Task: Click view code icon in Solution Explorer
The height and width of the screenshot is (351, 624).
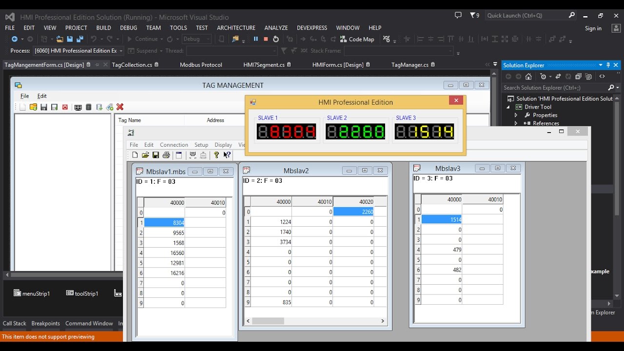Action: (x=602, y=77)
